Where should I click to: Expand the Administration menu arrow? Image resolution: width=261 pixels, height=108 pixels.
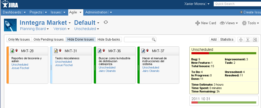111,12
